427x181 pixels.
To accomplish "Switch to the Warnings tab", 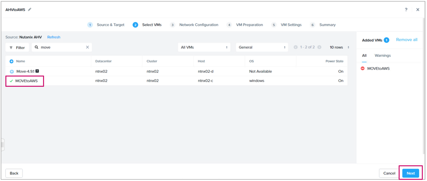I will tap(383, 55).
